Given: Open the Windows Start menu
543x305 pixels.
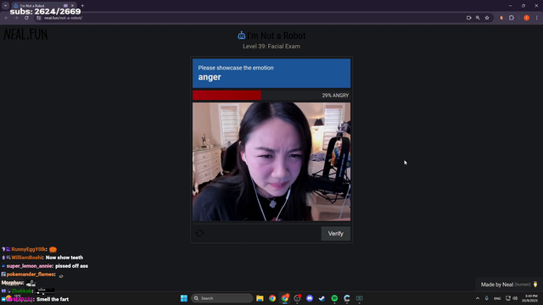Looking at the screenshot, I should [184, 298].
